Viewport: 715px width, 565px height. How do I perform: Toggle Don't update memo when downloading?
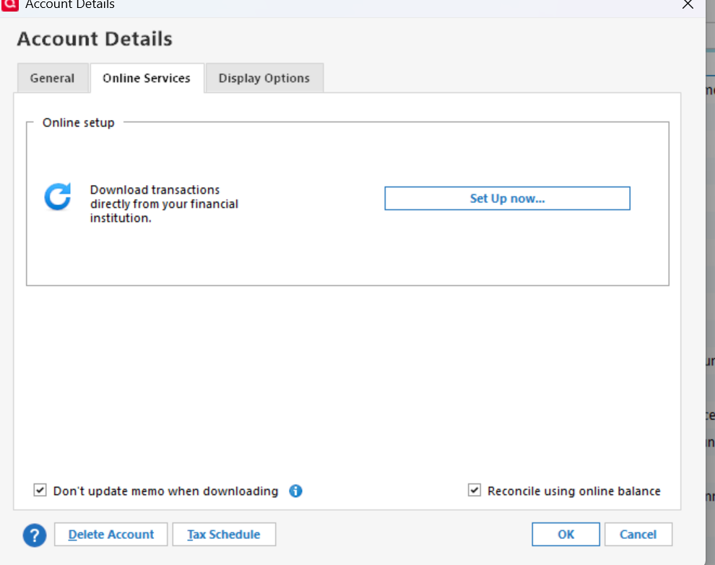(x=40, y=490)
